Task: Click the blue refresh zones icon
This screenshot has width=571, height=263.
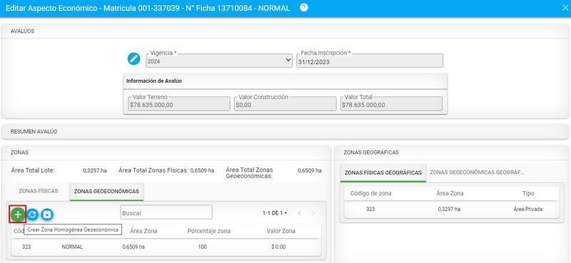Action: tap(33, 215)
